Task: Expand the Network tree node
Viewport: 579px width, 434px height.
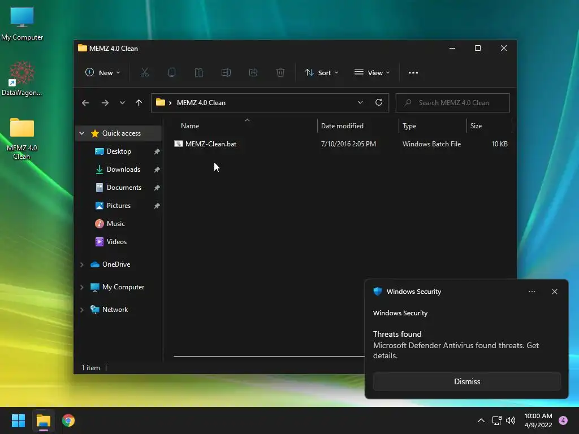Action: [82, 310]
